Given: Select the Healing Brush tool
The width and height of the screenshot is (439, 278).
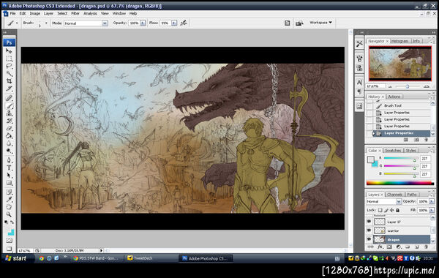Looking at the screenshot, I should tap(9, 98).
